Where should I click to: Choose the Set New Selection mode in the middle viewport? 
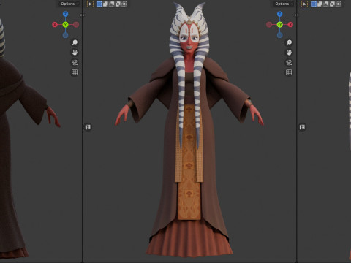99,4
